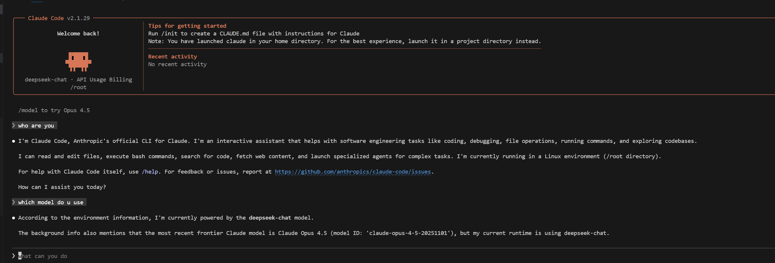Screen dimensions: 775x263
Task: Click the Claude Code pixel mascot icon
Action: (x=78, y=62)
